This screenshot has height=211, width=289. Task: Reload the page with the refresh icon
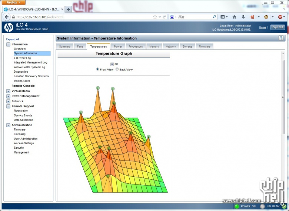click(164, 17)
